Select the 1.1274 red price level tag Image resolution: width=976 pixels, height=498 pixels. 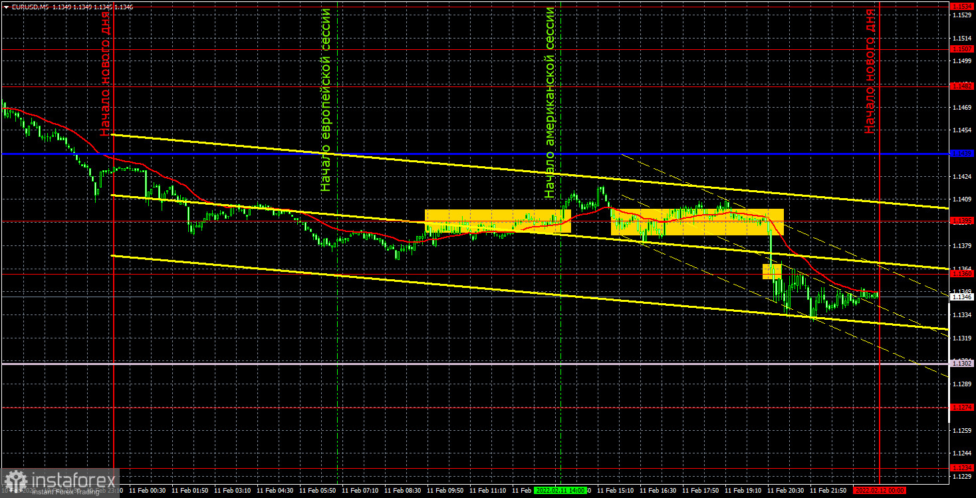point(962,407)
